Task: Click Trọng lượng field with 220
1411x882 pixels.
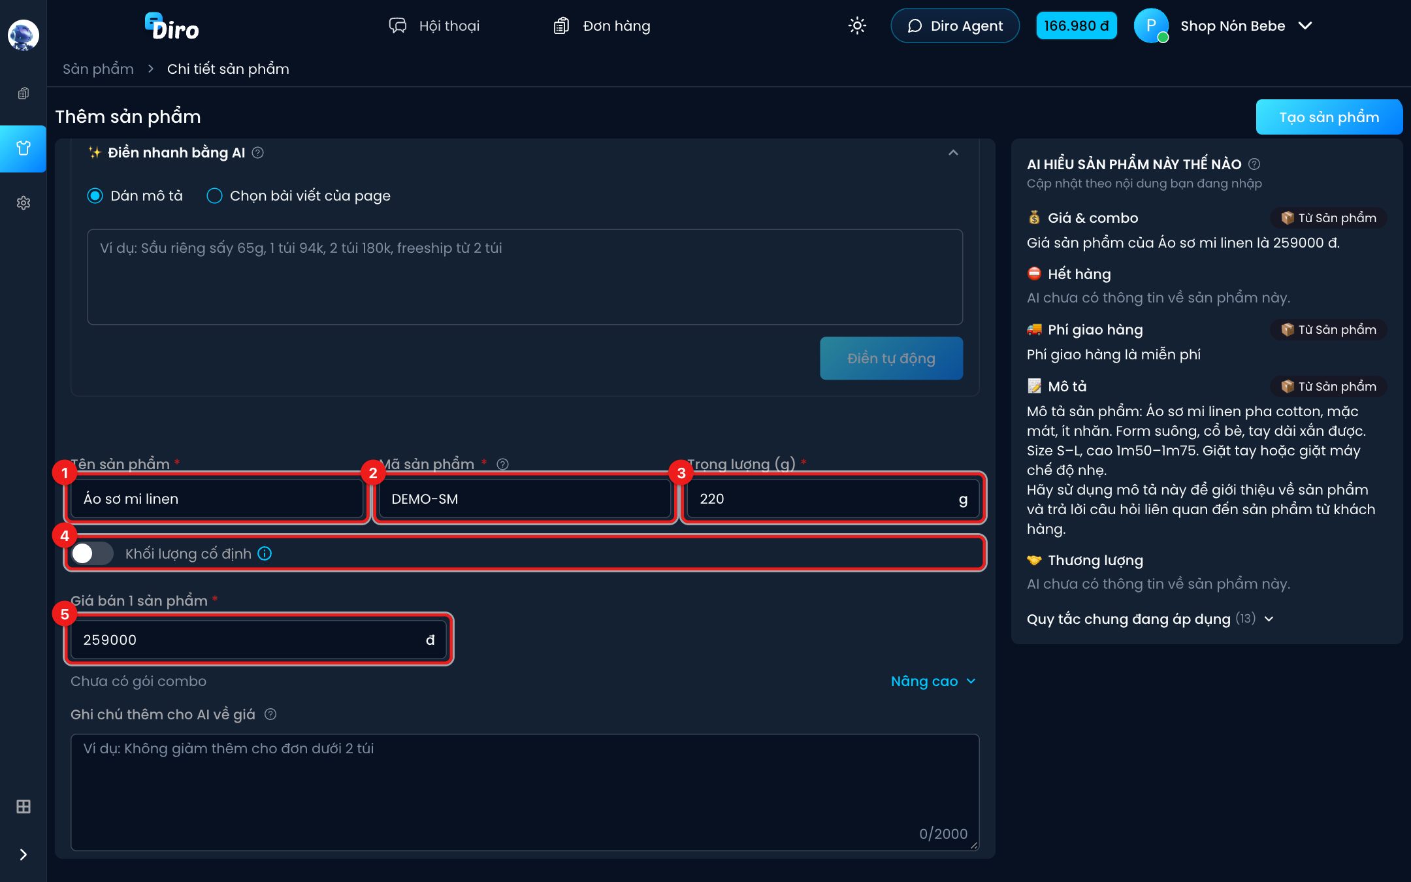Action: coord(833,498)
